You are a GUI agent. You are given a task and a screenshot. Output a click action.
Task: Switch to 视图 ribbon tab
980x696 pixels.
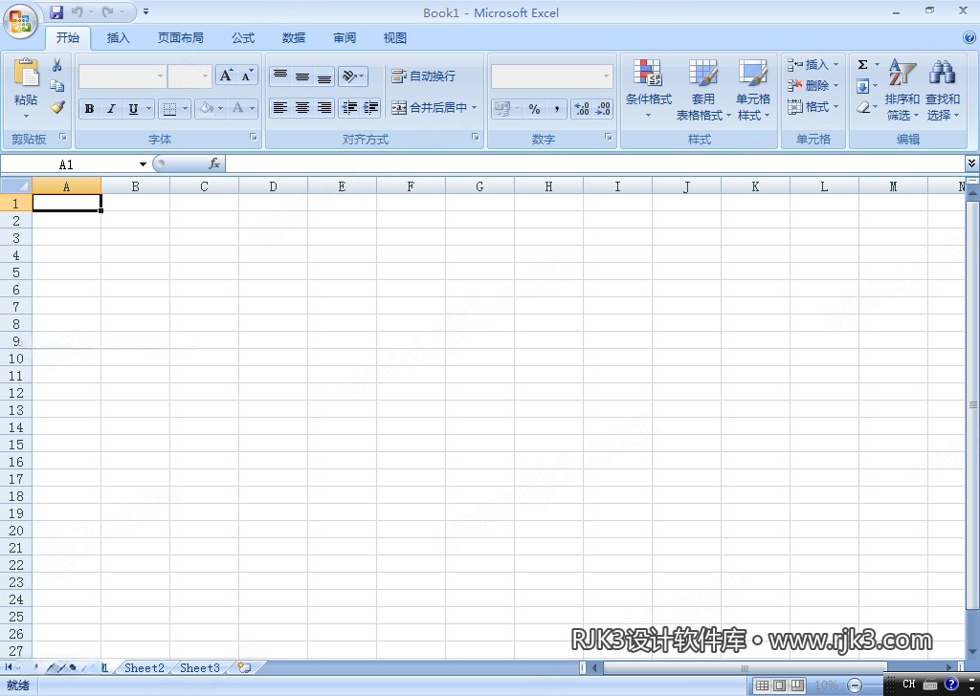[x=395, y=38]
